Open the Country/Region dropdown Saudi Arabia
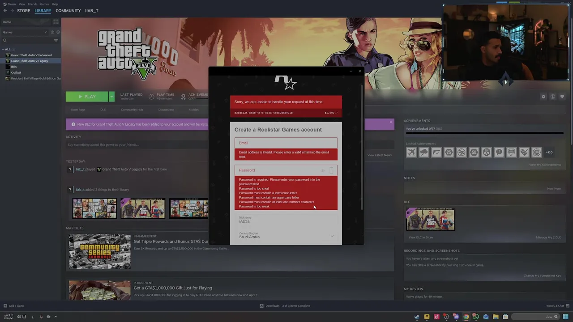This screenshot has width=573, height=322. 286,235
